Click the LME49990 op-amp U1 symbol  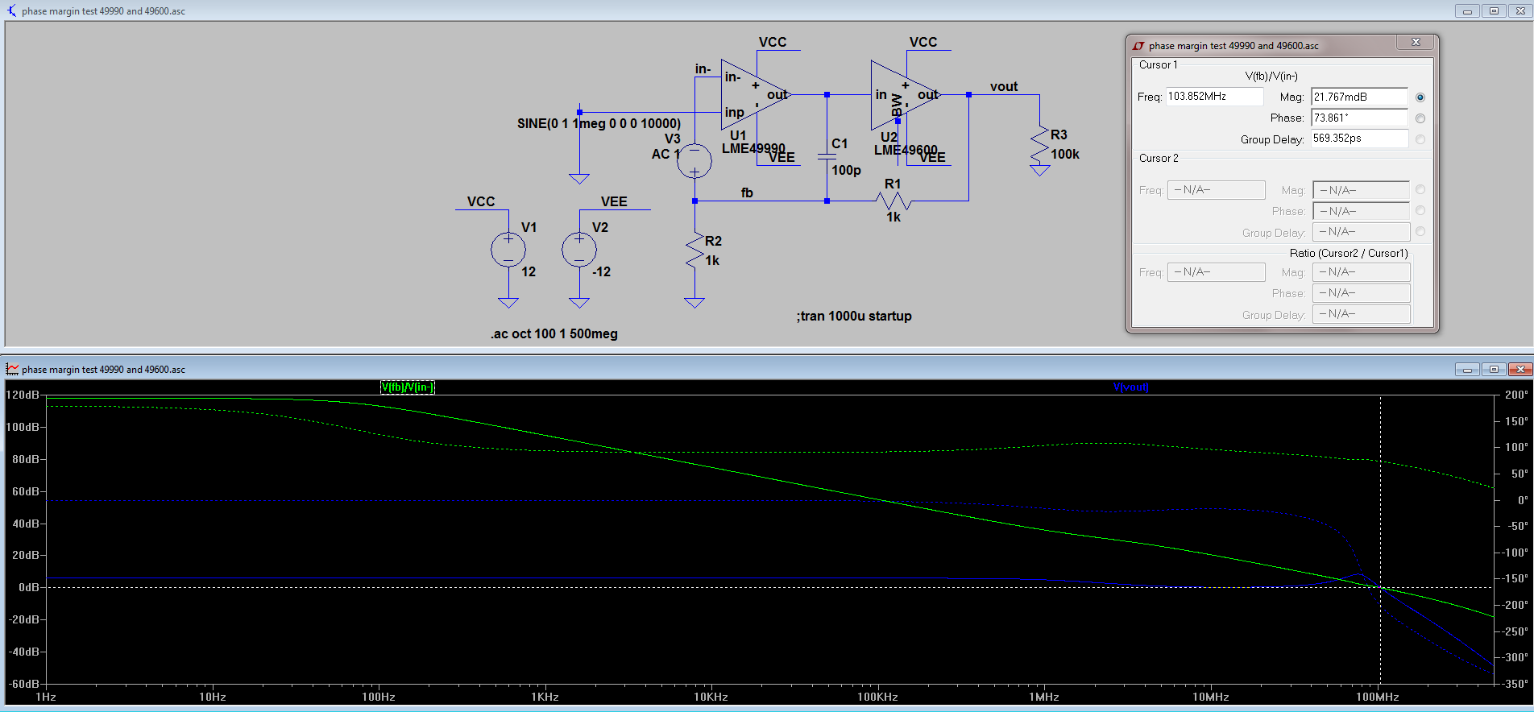click(x=753, y=95)
